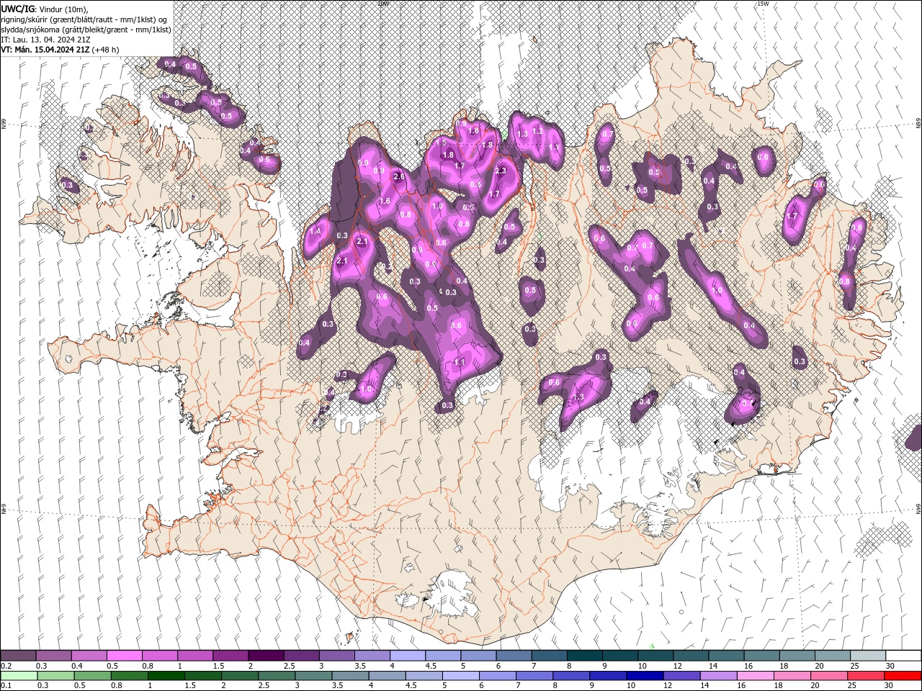The image size is (922, 691).
Task: Click the '1.2' precipitation value on the map
Action: point(537,132)
